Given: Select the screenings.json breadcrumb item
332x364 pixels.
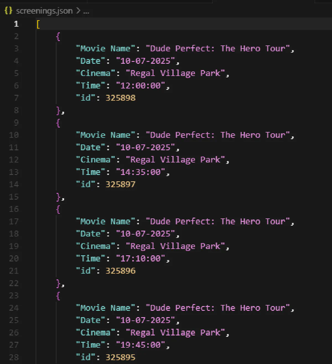Looking at the screenshot, I should [44, 11].
